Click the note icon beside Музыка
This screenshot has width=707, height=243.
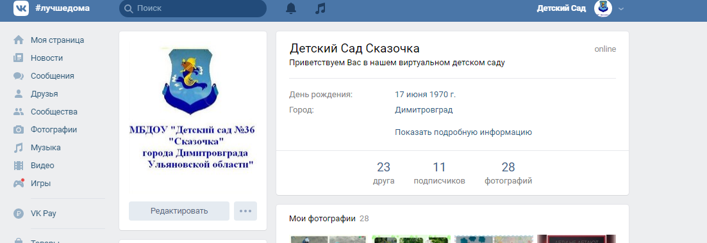(x=19, y=148)
